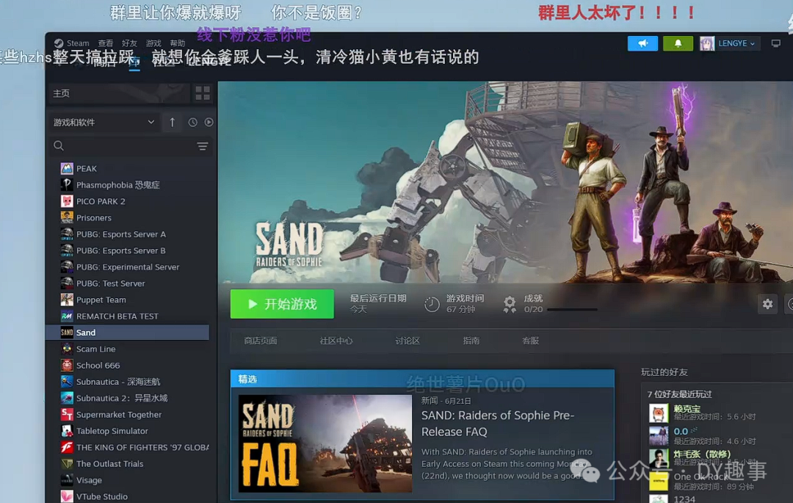Open the 帮助 menu

178,43
